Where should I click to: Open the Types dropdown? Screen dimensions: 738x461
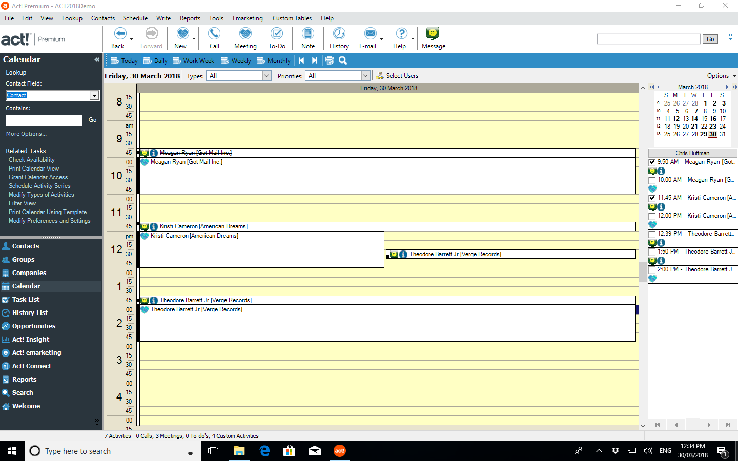[266, 76]
